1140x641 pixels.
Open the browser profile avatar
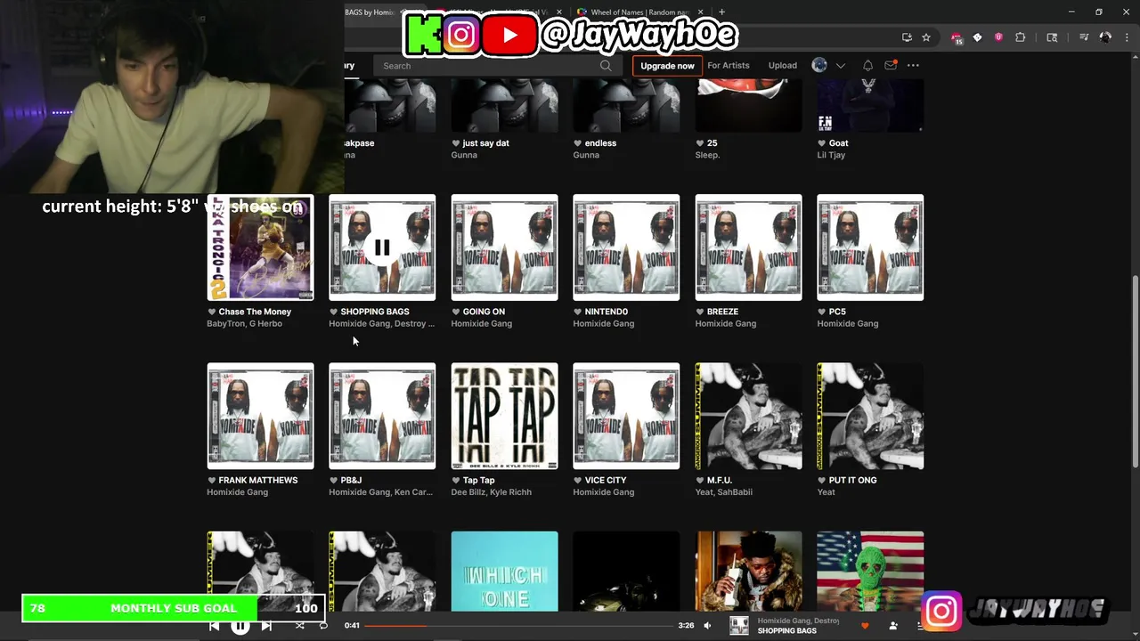pos(1105,37)
